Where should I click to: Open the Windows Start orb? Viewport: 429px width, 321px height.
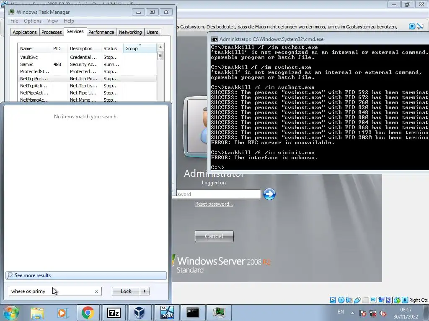click(x=11, y=313)
